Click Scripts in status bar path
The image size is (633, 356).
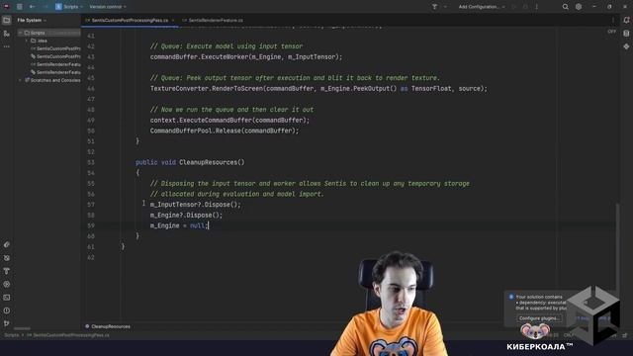coord(11,335)
